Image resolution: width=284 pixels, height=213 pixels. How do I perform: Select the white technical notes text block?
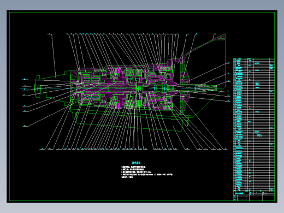click(147, 172)
